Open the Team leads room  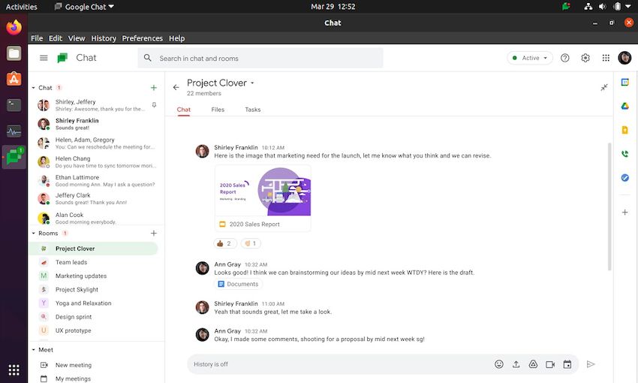[94, 262]
